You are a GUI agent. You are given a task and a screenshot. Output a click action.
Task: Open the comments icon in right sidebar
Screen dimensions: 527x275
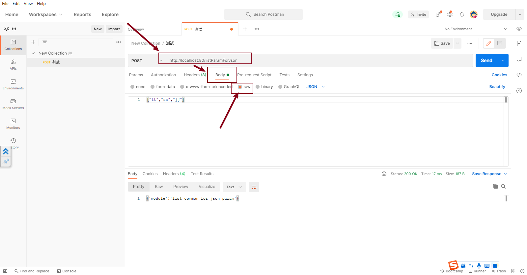(x=519, y=59)
